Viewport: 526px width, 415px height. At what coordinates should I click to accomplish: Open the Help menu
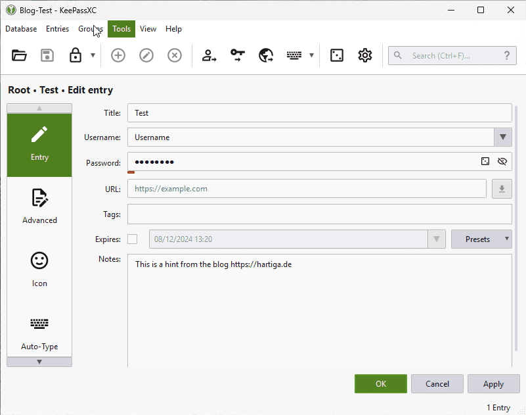tap(173, 29)
